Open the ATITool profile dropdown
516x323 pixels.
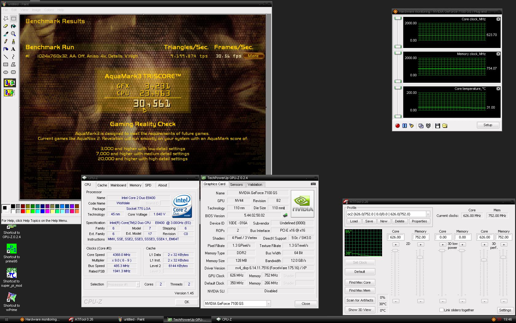[x=428, y=214]
